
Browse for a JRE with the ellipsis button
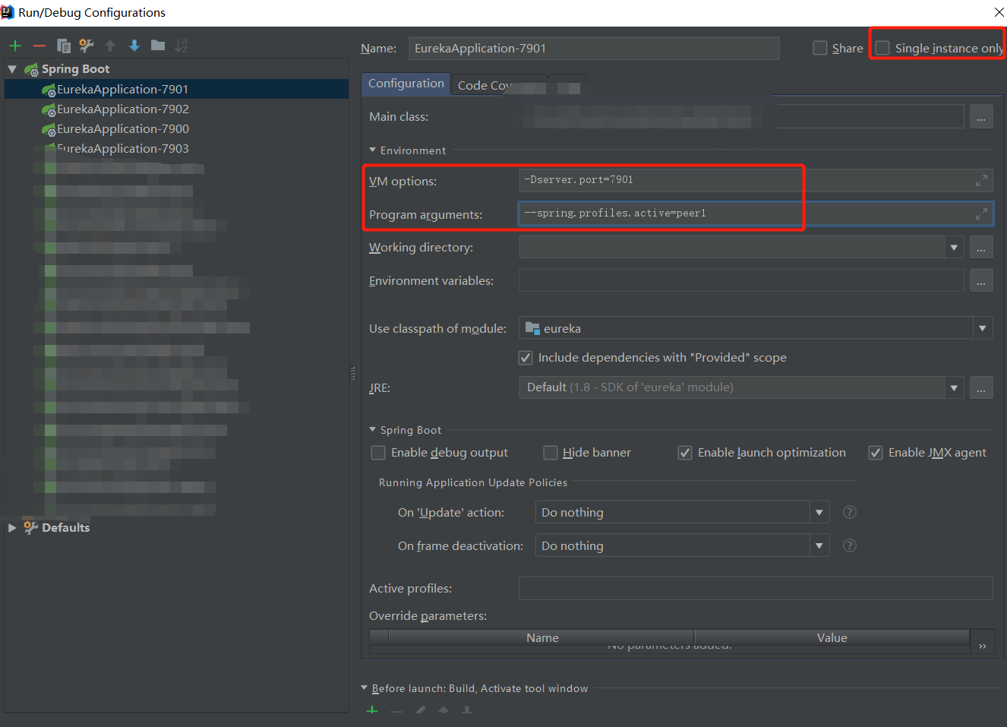point(981,387)
